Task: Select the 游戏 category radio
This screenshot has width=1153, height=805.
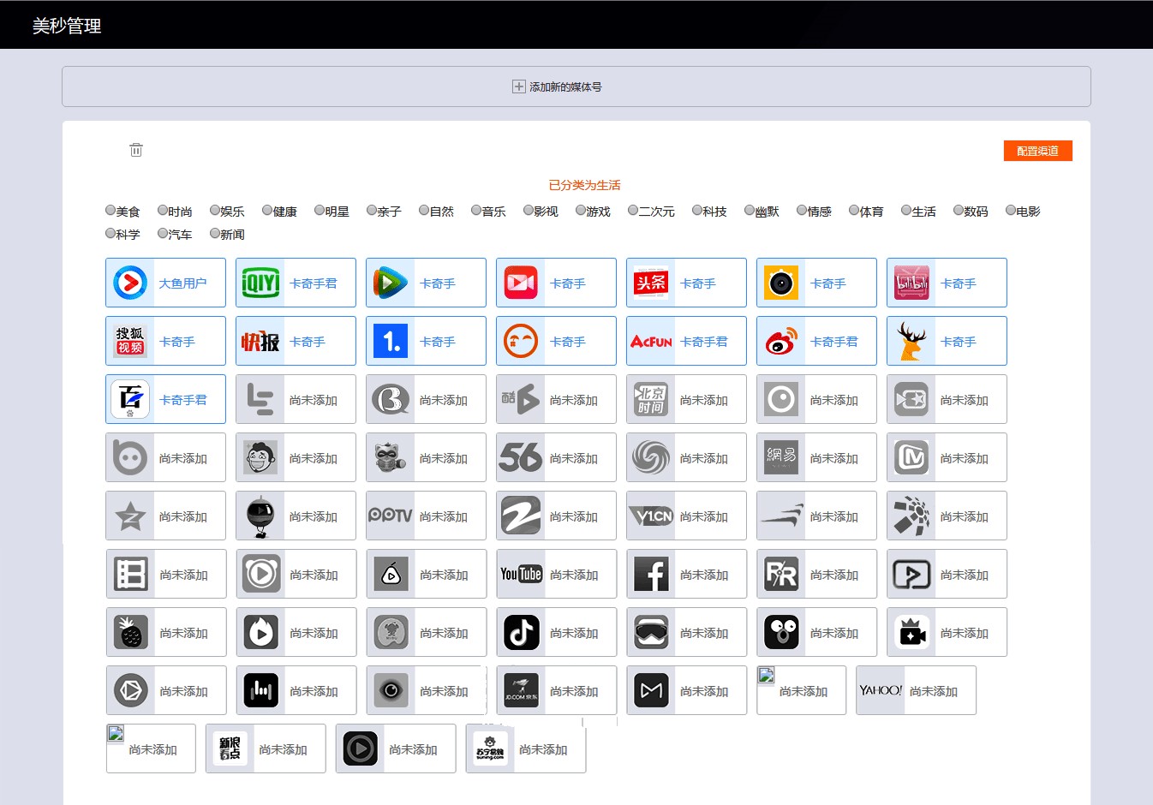Action: [x=581, y=210]
